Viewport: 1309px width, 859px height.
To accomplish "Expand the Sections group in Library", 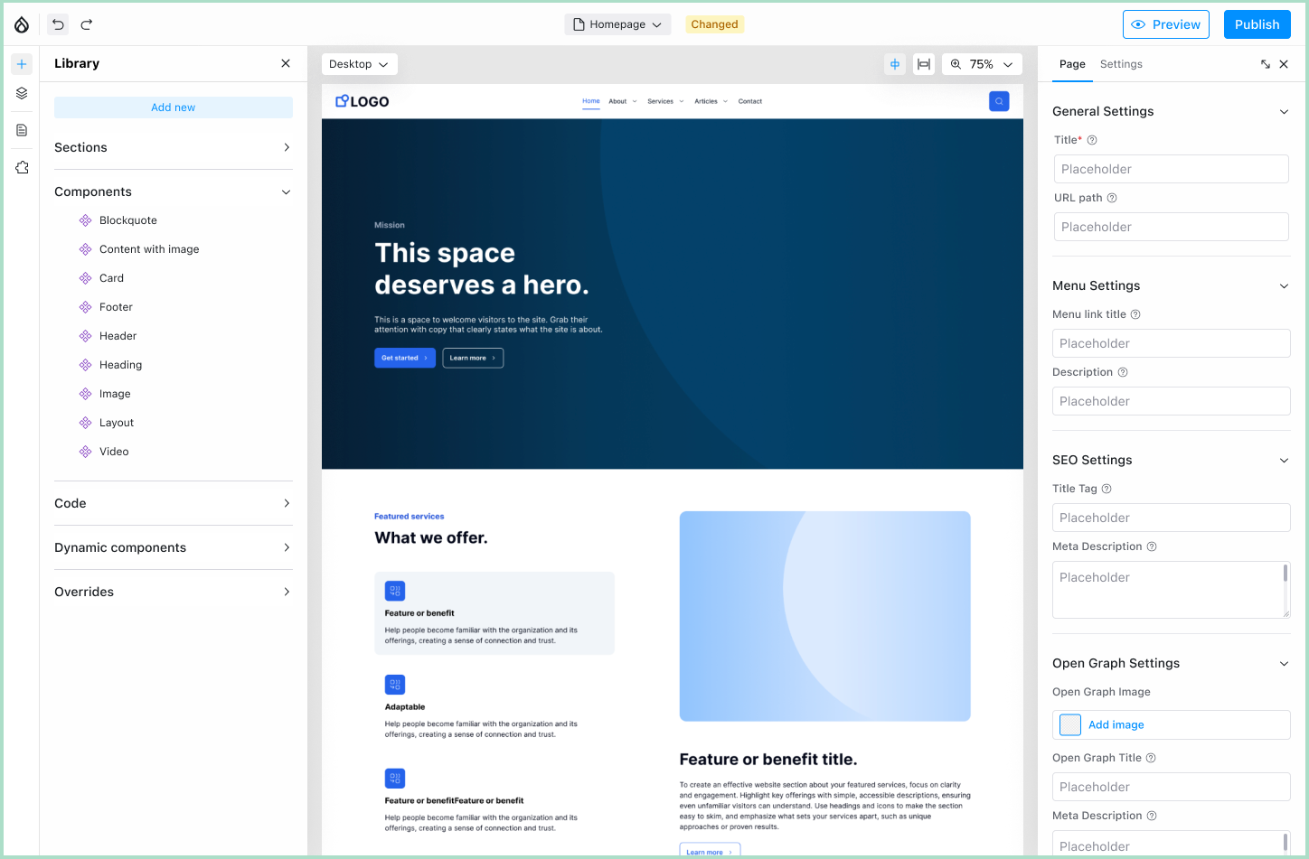I will point(173,147).
